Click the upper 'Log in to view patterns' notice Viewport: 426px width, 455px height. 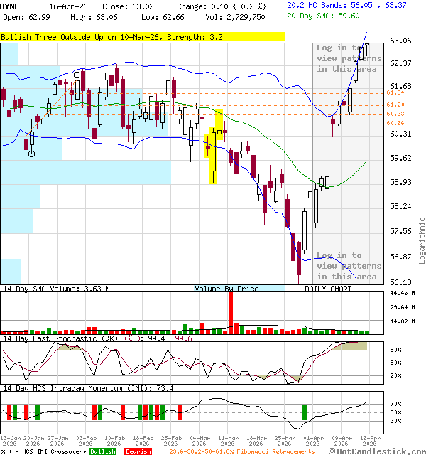click(348, 58)
